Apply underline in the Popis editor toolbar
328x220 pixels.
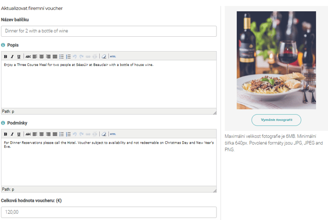click(x=19, y=56)
